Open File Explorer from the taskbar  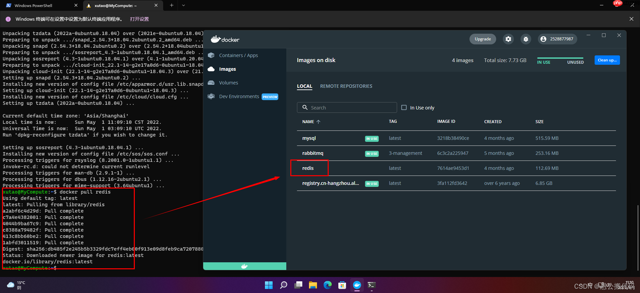(313, 285)
